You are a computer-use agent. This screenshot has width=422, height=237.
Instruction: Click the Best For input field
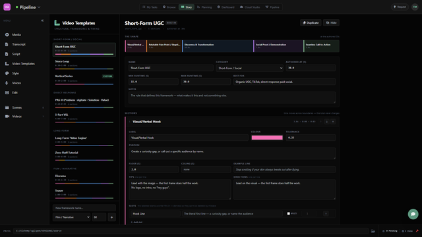coord(284,82)
